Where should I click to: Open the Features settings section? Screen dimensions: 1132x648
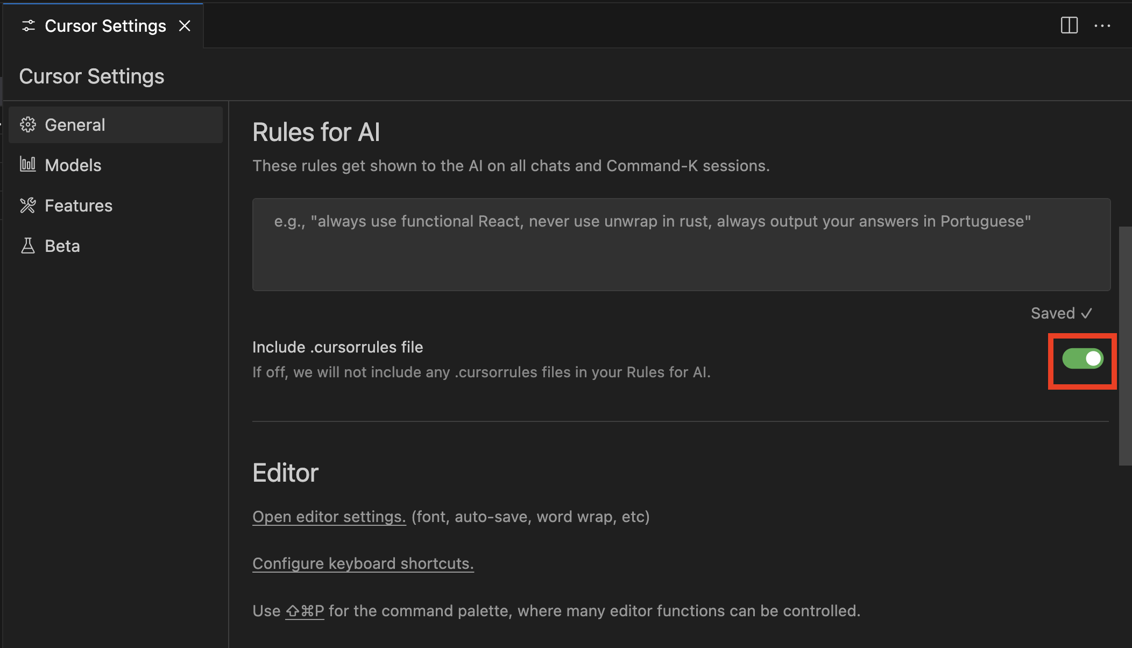tap(79, 206)
